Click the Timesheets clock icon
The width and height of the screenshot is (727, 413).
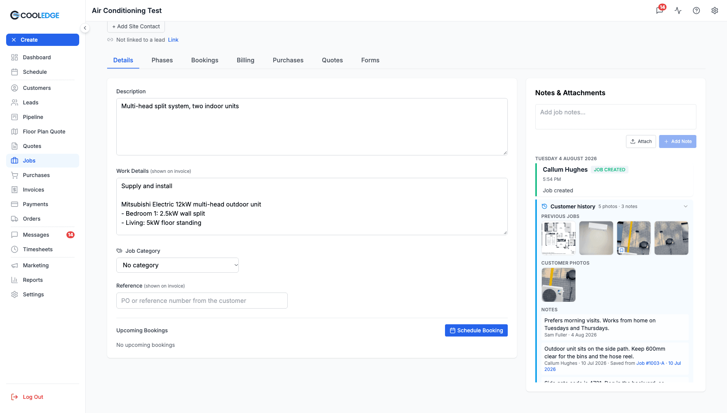pos(15,249)
